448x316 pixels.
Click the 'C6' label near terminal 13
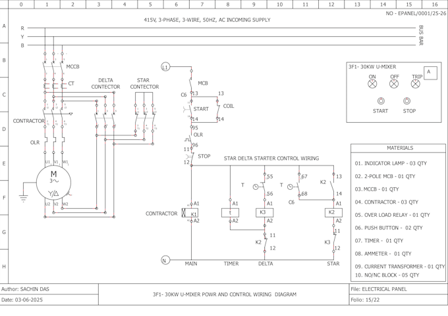[x=184, y=95]
